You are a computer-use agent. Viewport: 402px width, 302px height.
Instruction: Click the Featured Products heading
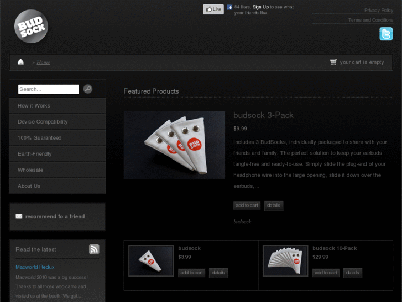(151, 91)
